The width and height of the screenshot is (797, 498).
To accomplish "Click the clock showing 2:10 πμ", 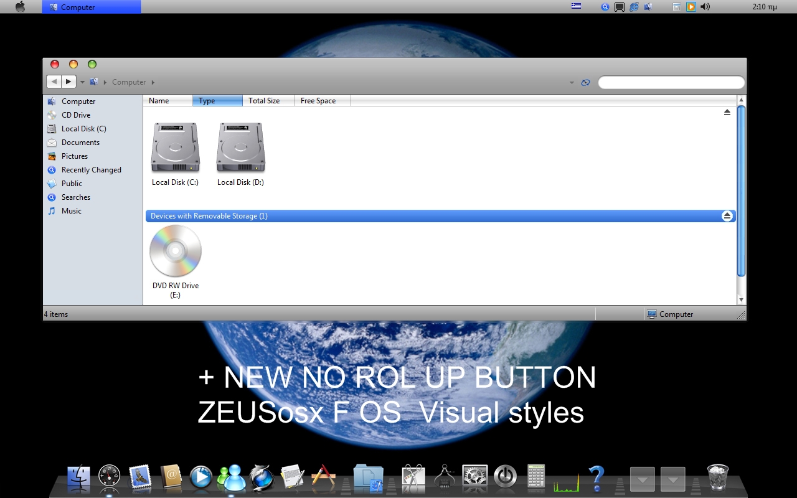I will click(x=764, y=7).
